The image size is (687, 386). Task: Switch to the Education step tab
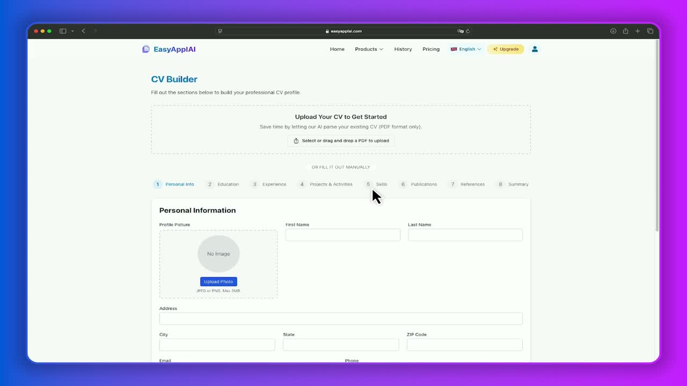(223, 184)
